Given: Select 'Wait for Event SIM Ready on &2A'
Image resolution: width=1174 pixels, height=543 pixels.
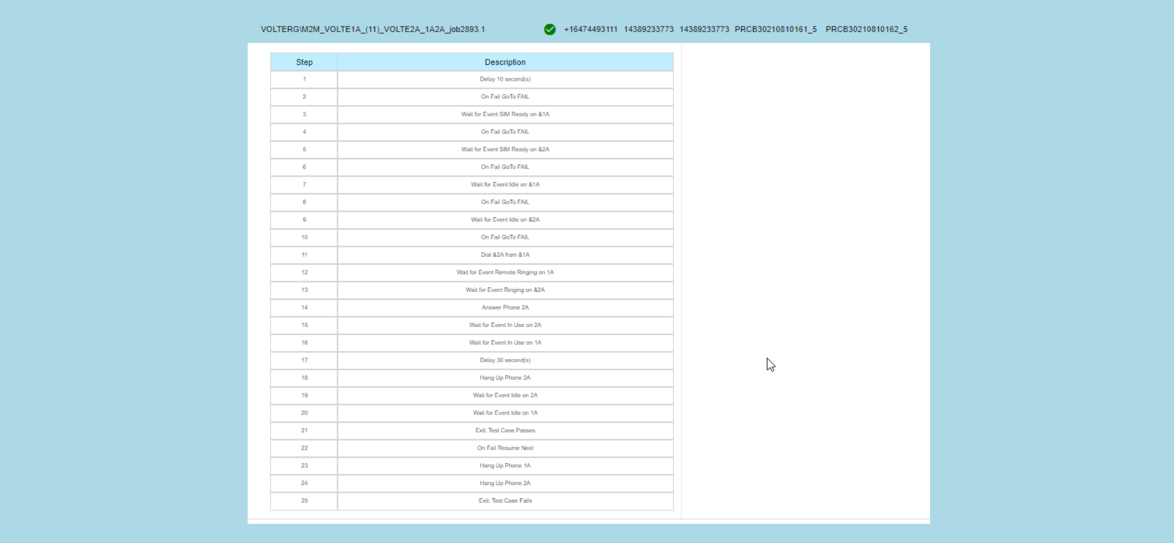Looking at the screenshot, I should (x=505, y=149).
